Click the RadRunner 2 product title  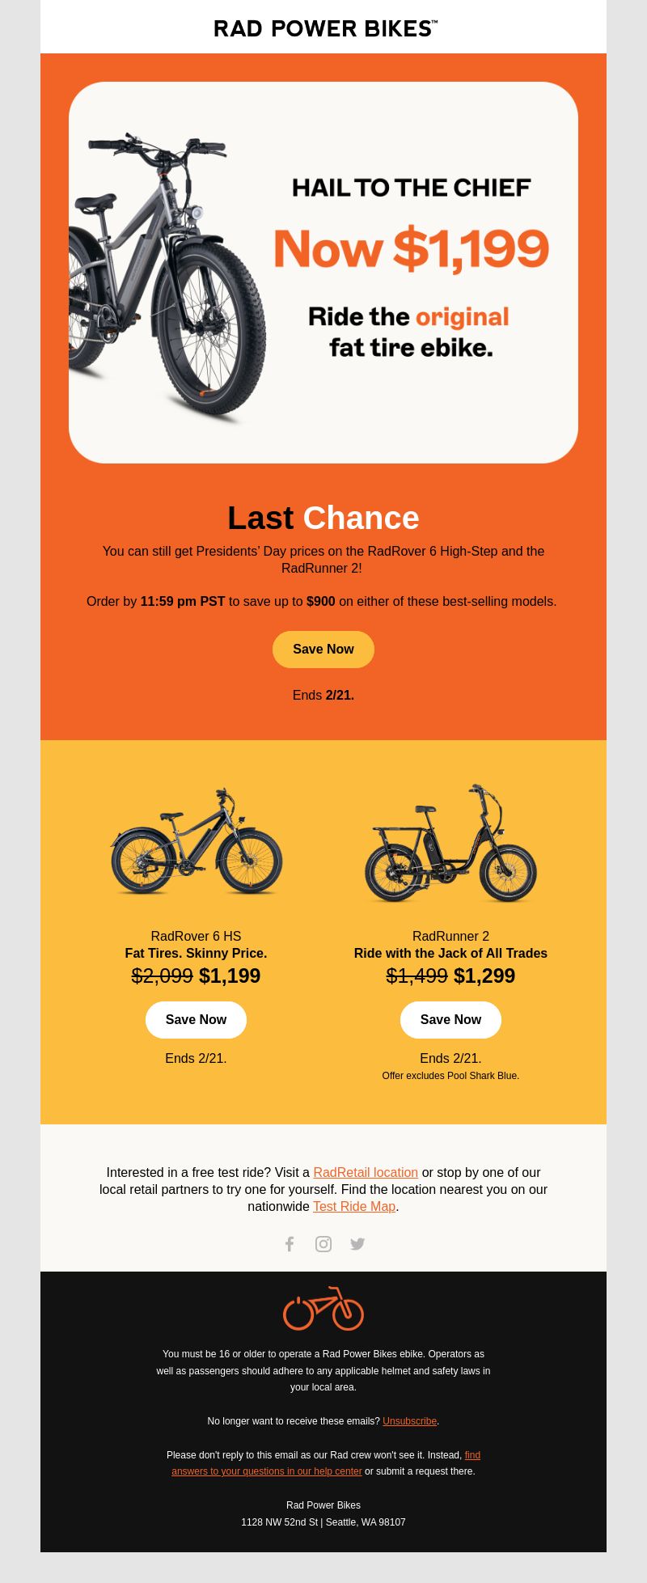pyautogui.click(x=450, y=936)
